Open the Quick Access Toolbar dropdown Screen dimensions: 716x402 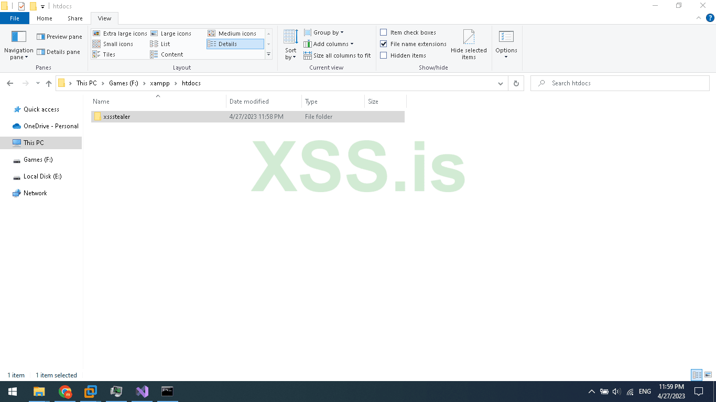tap(42, 6)
